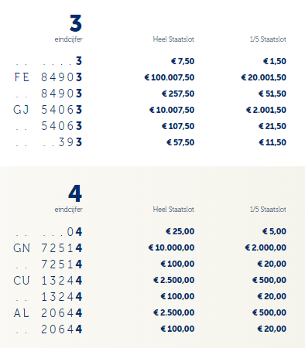
Task: Select lot number GJ 54063
Action: pyautogui.click(x=48, y=110)
